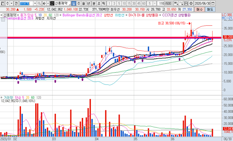This screenshot has width=233, height=141.
Task: Click the 하한선 lower band legend text
Action: click(119, 15)
